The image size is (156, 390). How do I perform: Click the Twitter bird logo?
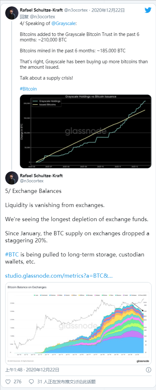click(x=148, y=10)
